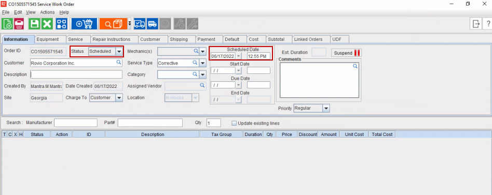This screenshot has width=492, height=195.
Task: Open help question mark icon at top right
Action: (x=488, y=24)
